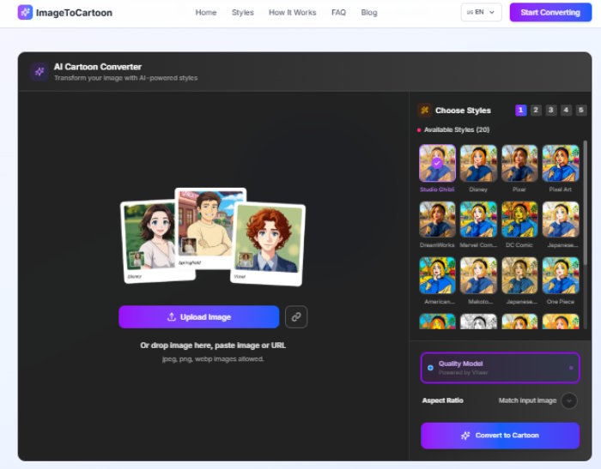The height and width of the screenshot is (469, 601).
Task: Select the Studio Ghibli style thumbnail
Action: click(x=437, y=162)
